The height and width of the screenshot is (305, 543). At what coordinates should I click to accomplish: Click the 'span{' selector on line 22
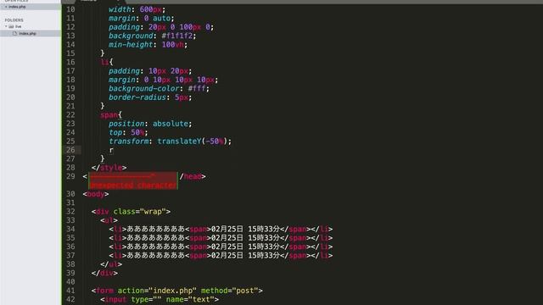[111, 115]
